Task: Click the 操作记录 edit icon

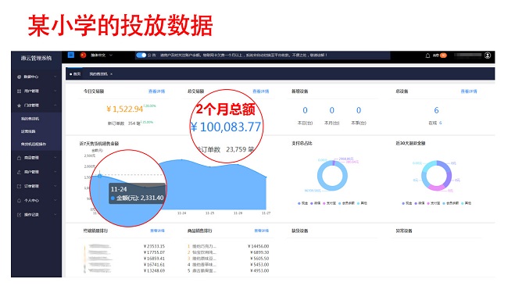Action: click(x=19, y=215)
